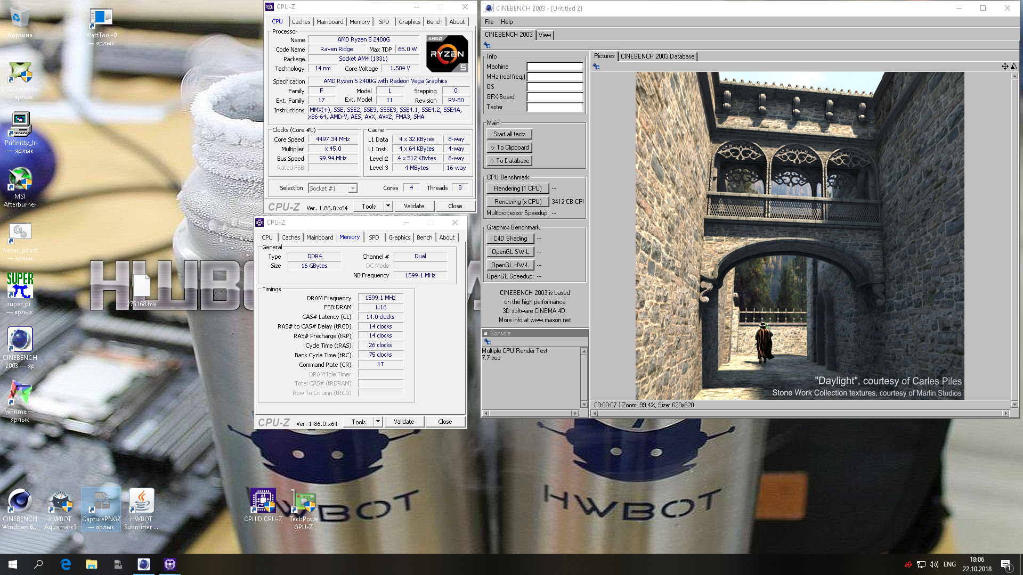Open the HWBOT Aquamark3 desktop icon
The width and height of the screenshot is (1023, 575).
click(60, 510)
